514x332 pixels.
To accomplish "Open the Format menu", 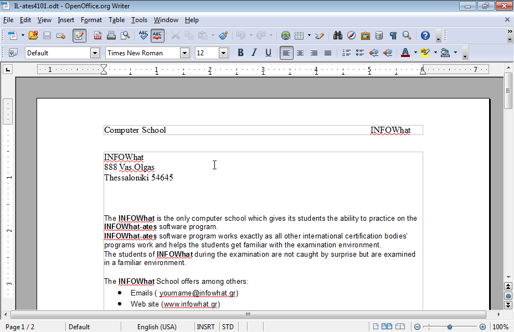I will point(91,20).
